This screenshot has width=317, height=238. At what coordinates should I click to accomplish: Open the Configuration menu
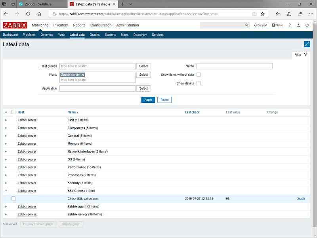[101, 25]
